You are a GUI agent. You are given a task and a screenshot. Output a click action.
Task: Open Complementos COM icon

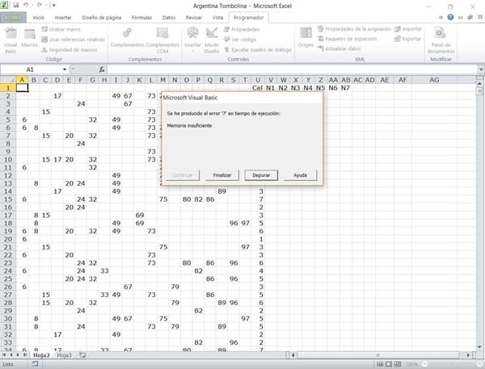162,40
